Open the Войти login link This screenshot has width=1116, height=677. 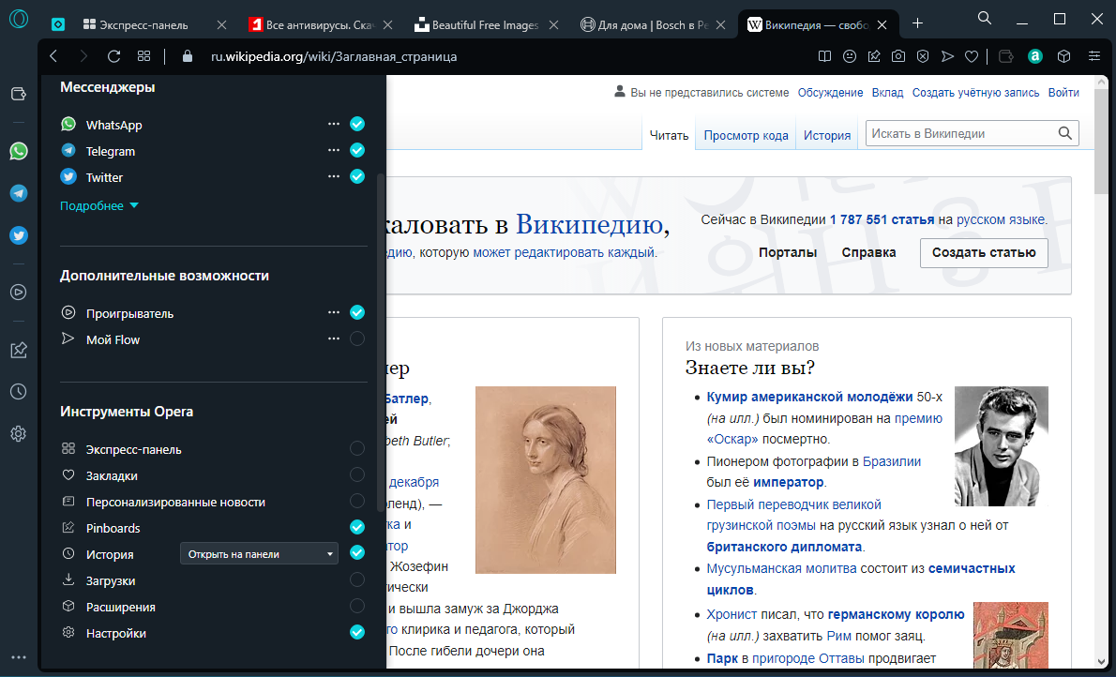click(x=1063, y=93)
